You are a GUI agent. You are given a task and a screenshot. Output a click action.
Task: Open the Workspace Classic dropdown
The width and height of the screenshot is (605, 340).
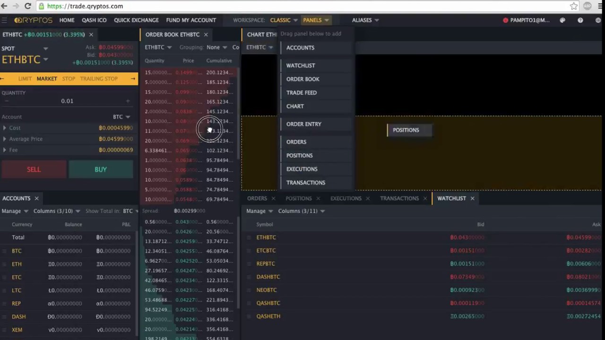(x=284, y=20)
